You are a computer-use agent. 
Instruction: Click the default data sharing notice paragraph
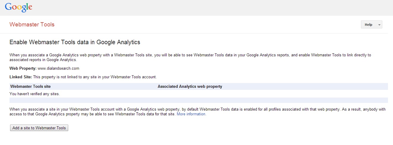(198, 111)
